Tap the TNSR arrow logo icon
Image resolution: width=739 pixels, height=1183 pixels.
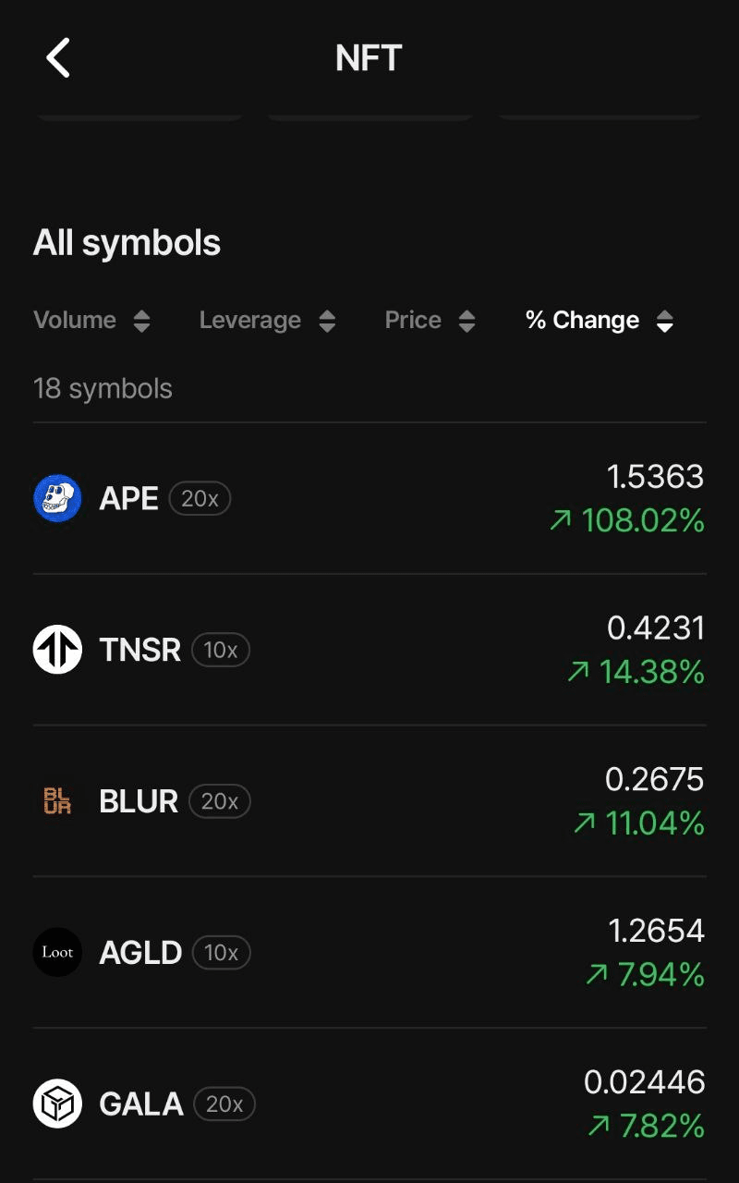[x=57, y=650]
